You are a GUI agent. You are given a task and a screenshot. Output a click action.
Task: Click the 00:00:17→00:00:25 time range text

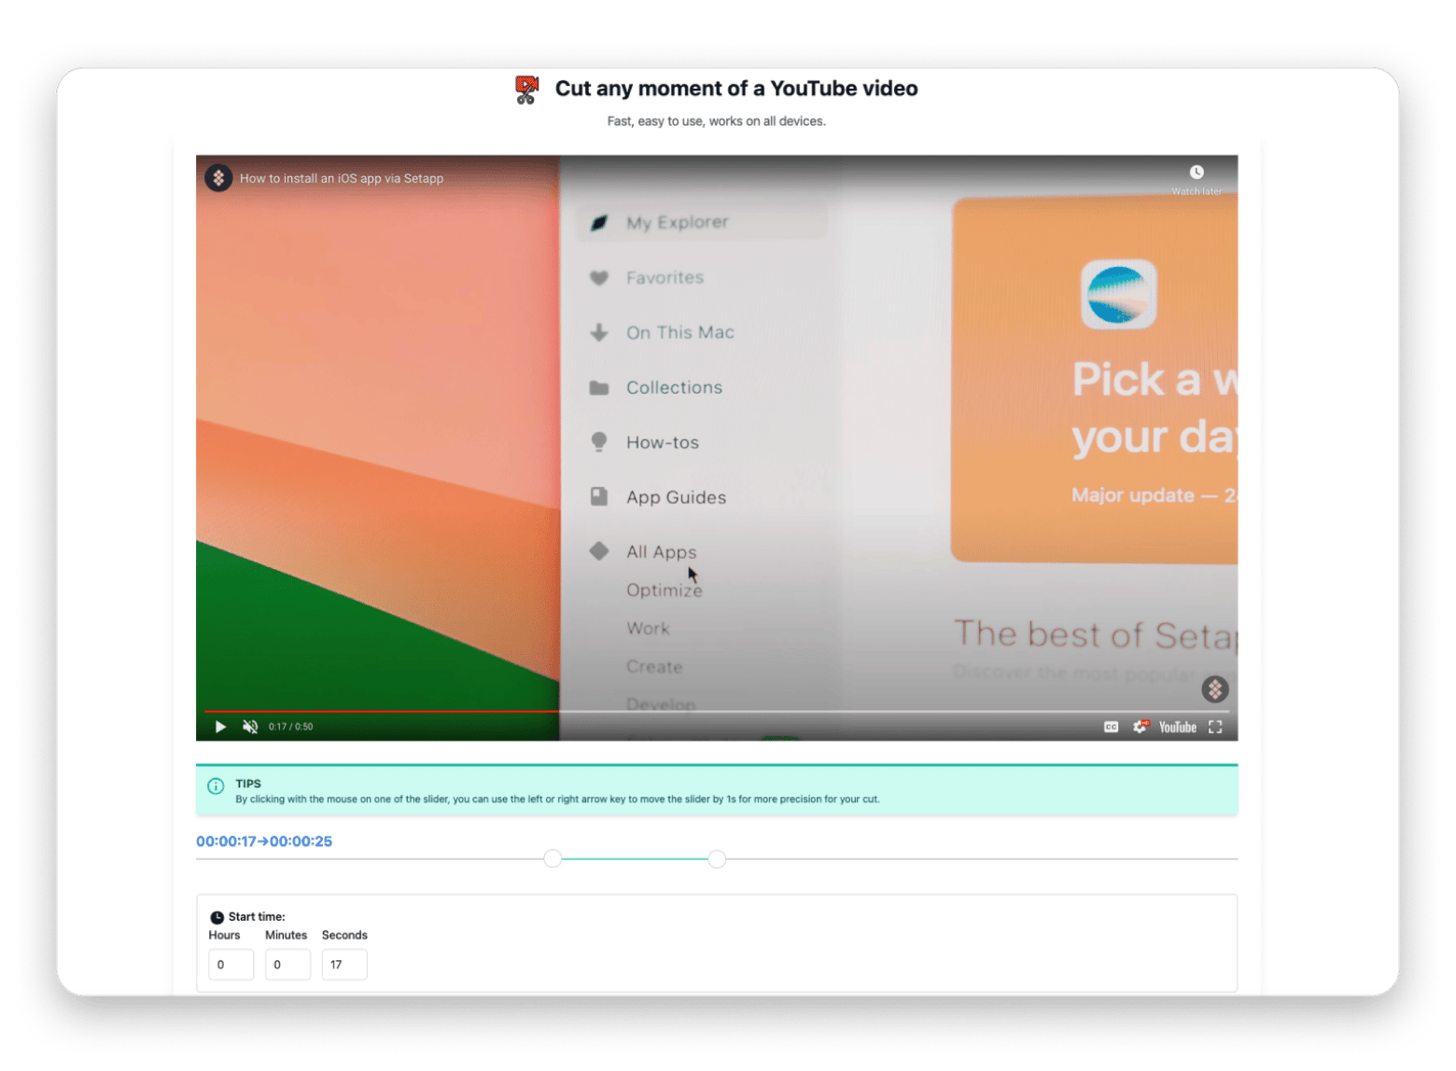point(264,841)
